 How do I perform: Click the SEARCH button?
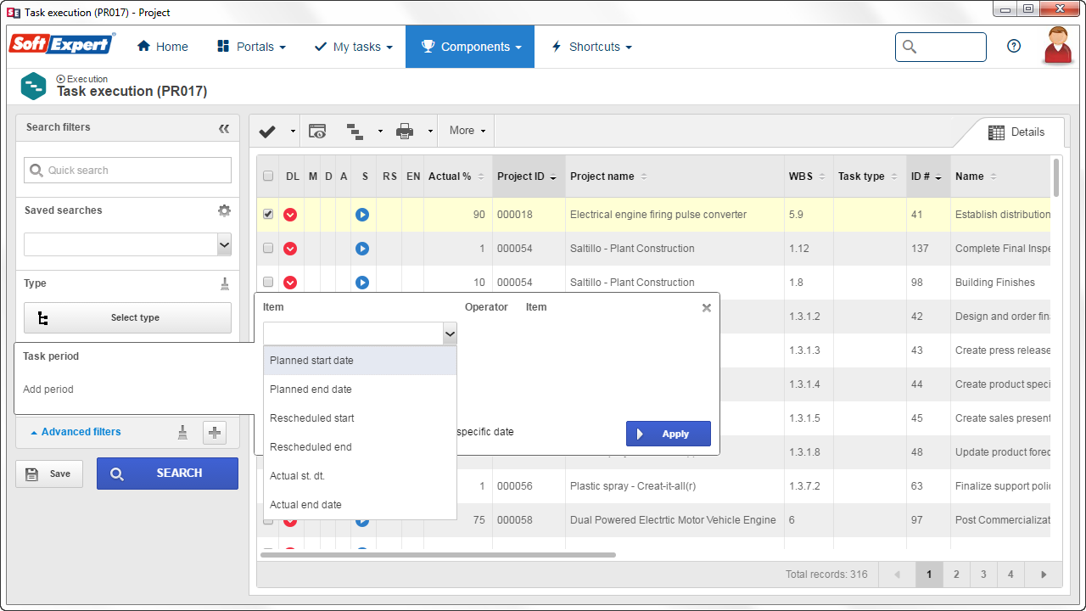tap(167, 474)
